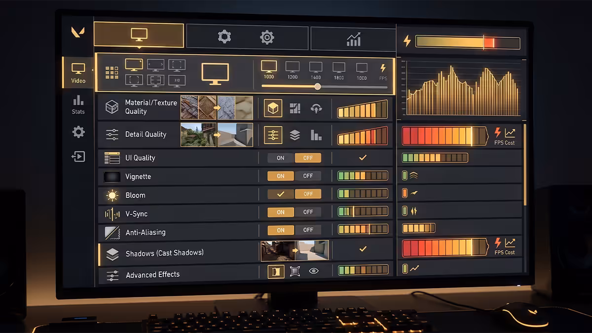Select the cube icon for Material/Texture Quality
This screenshot has width=592, height=333.
click(273, 108)
